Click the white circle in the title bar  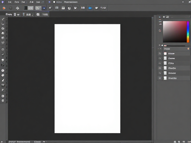point(54,2)
